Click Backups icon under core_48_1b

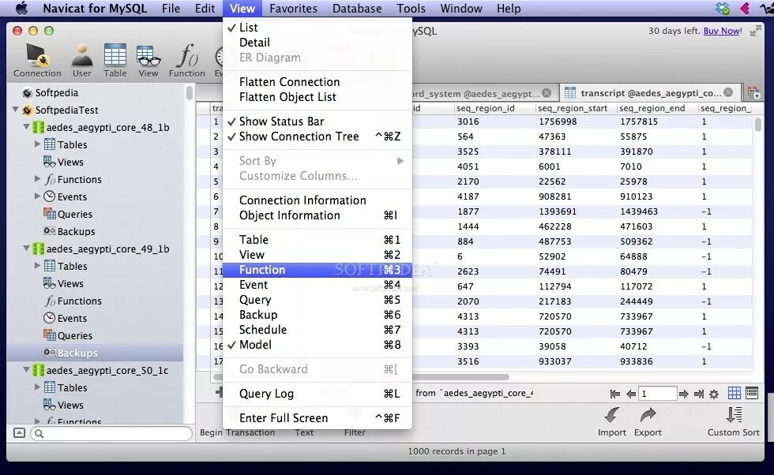click(49, 231)
